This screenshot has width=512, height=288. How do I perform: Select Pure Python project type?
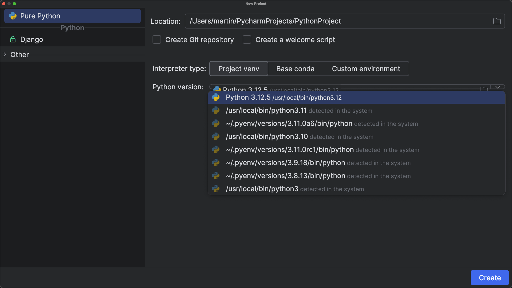point(41,16)
